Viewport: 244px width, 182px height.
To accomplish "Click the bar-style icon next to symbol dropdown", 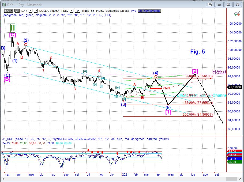I will pos(36,11).
